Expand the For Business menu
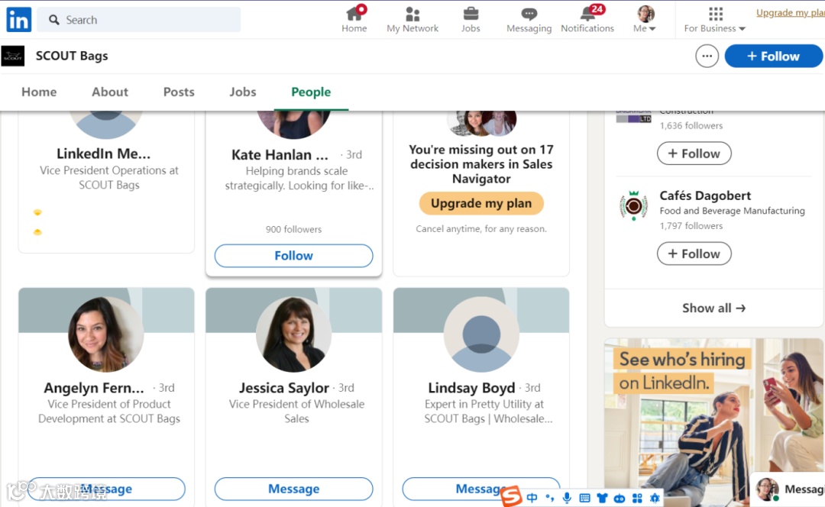 pyautogui.click(x=714, y=19)
